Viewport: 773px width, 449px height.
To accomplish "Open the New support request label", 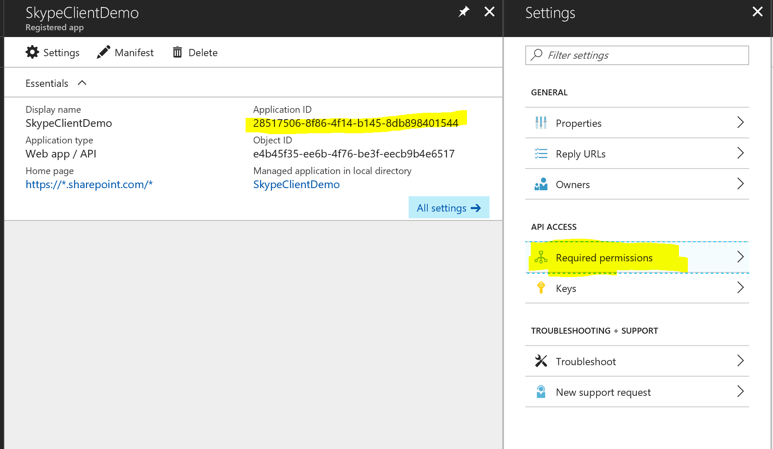I will pyautogui.click(x=603, y=392).
